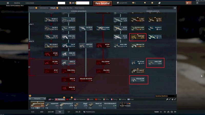Select the Grã-Bretanha nation tab
The width and height of the screenshot is (205, 115).
coord(80,99)
